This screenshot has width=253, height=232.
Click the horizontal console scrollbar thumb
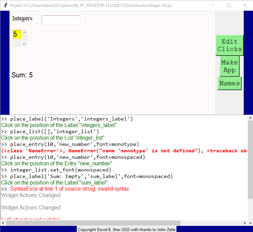click(93, 223)
